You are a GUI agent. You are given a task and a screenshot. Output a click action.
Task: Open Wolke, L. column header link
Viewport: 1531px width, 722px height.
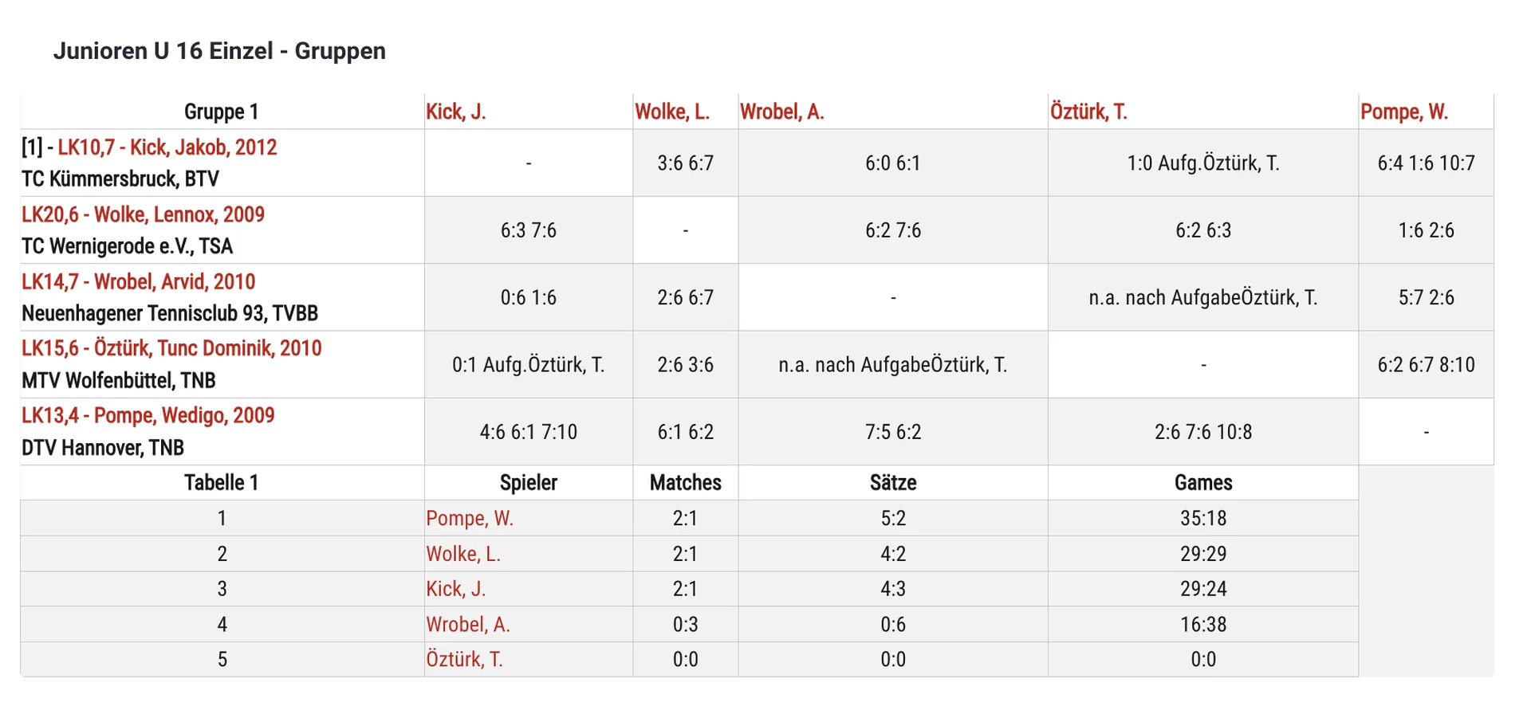[x=672, y=112]
